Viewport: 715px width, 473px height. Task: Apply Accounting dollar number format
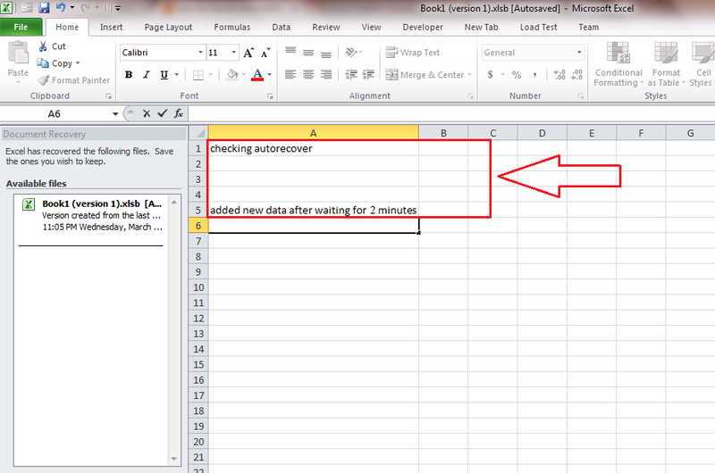coord(490,75)
